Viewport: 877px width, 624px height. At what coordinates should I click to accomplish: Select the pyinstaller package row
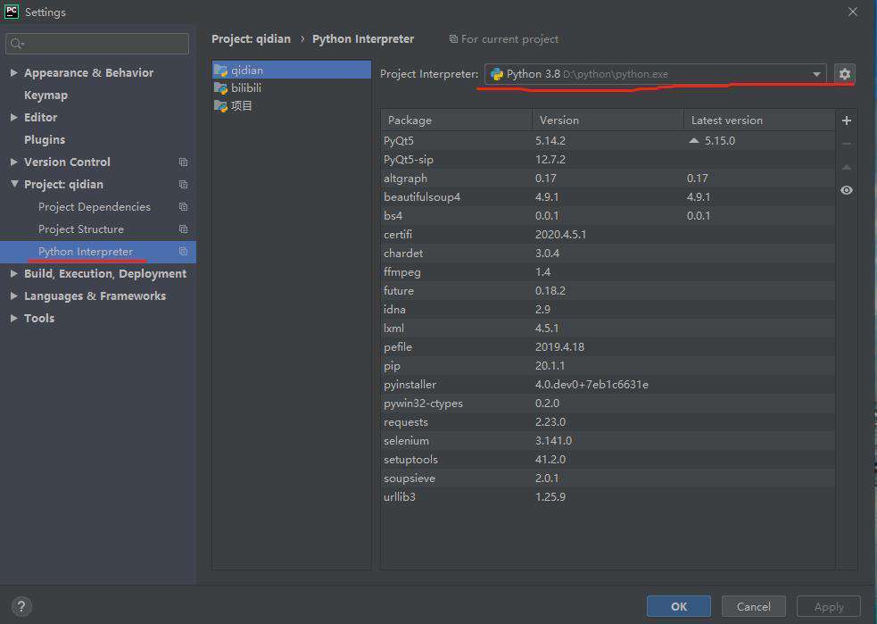pos(608,385)
